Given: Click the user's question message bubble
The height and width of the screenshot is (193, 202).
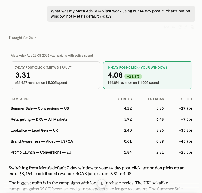Looking at the screenshot, I should pyautogui.click(x=121, y=14).
